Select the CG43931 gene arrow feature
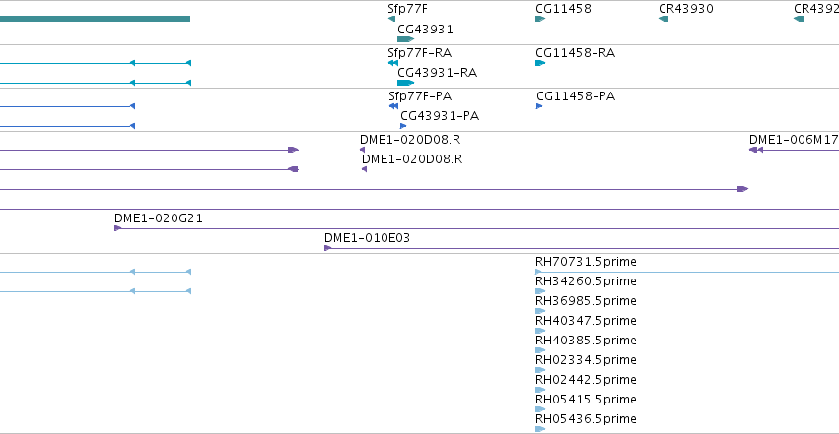Screen dimensions: 839x434 coord(405,39)
